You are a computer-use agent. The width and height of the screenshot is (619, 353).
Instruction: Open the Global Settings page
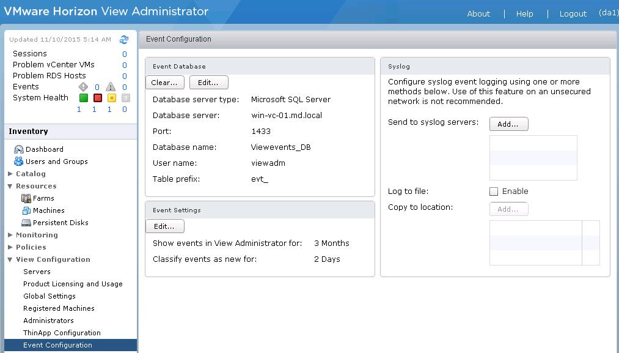pos(49,296)
